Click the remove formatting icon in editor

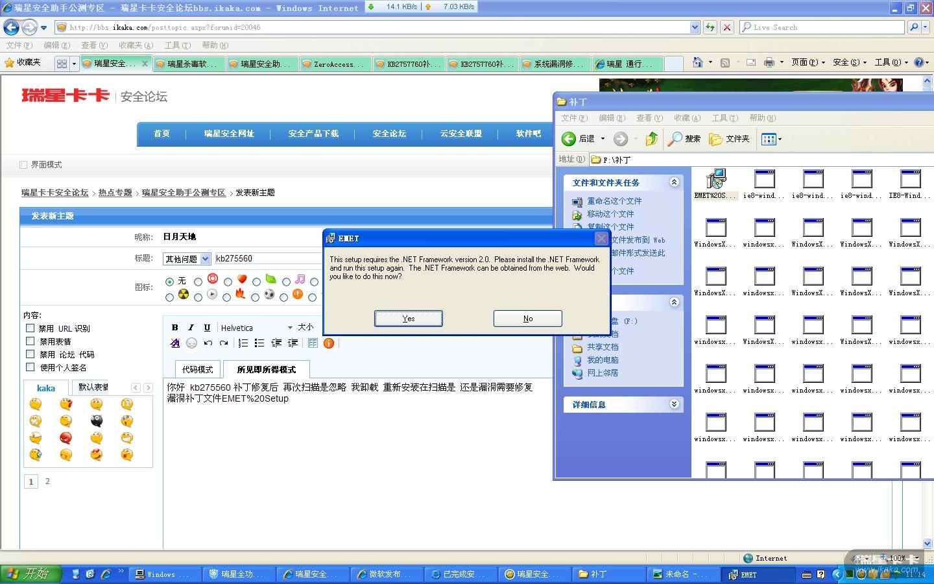(175, 343)
